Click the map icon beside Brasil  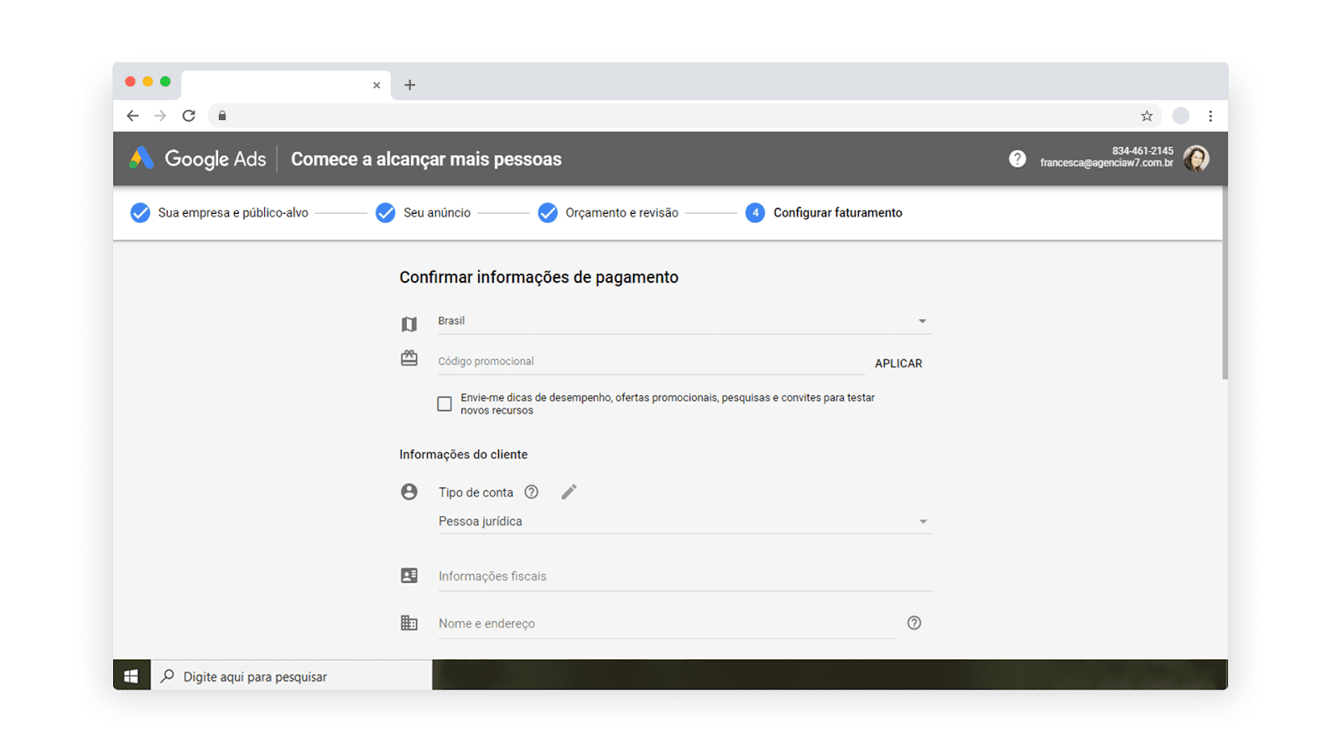[409, 324]
